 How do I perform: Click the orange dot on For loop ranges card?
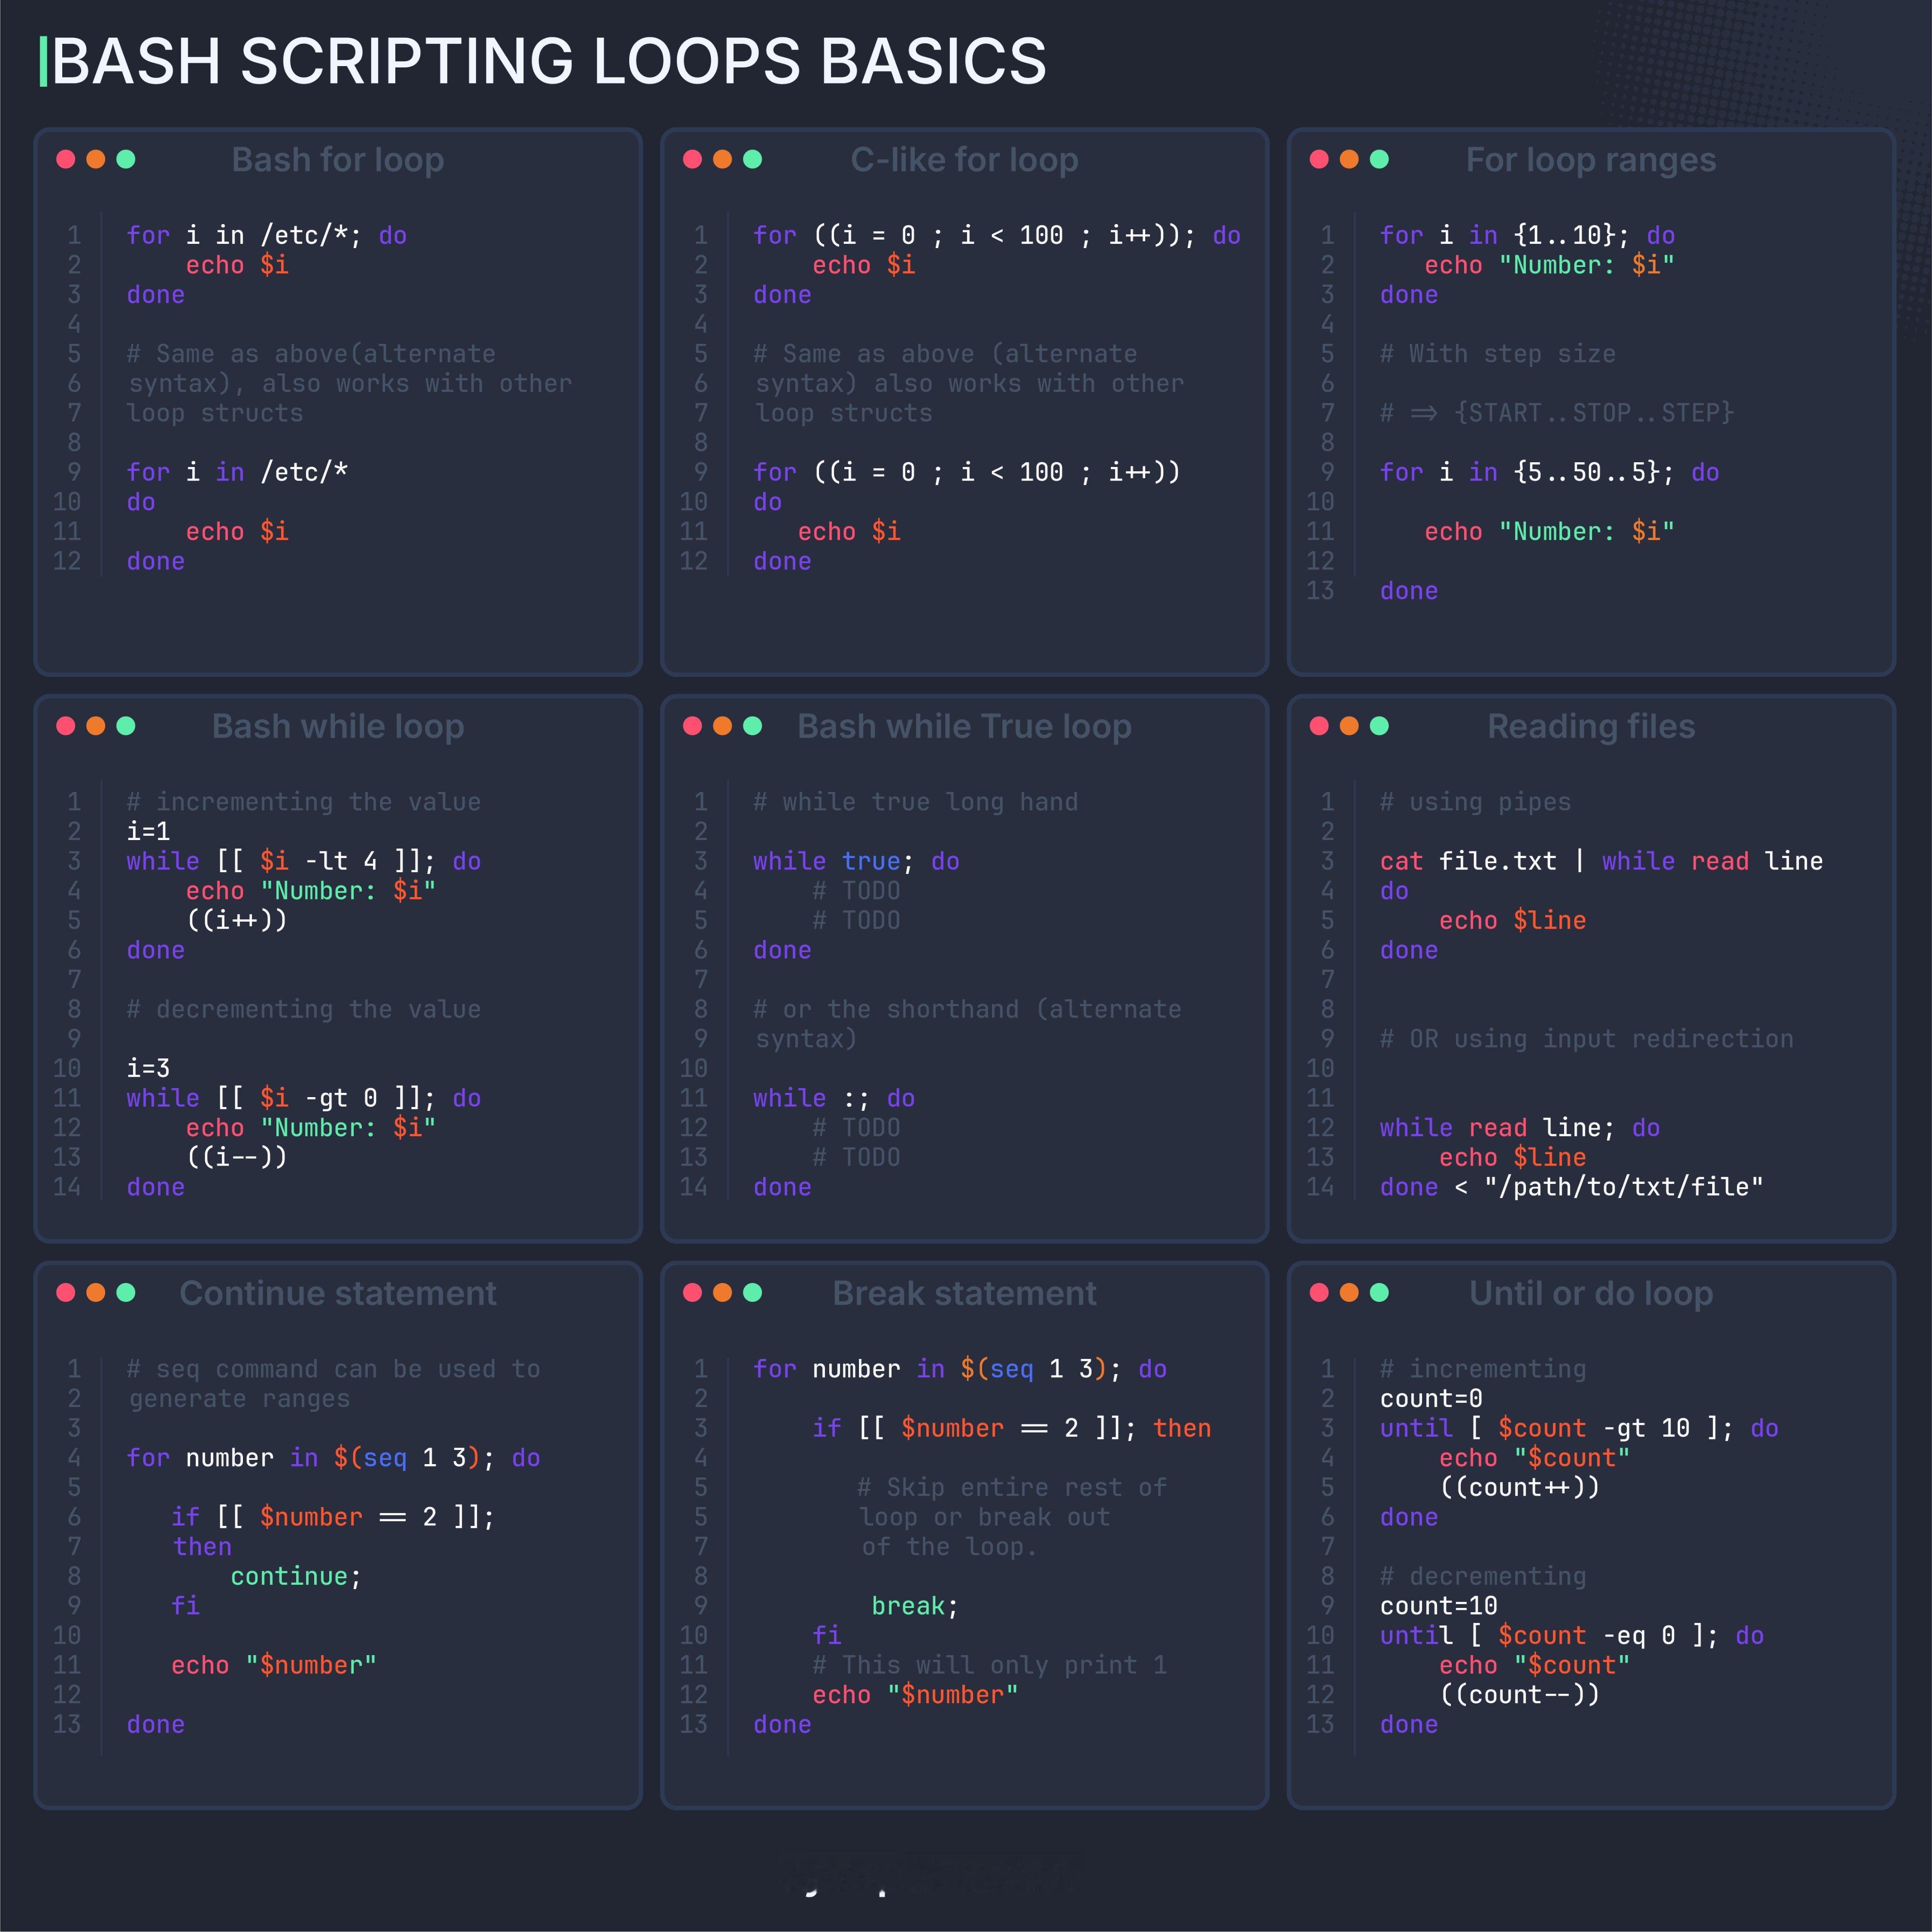pos(1349,159)
